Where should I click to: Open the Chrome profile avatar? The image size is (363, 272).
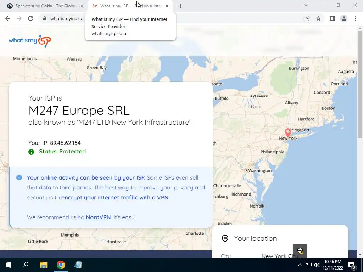[x=344, y=18]
